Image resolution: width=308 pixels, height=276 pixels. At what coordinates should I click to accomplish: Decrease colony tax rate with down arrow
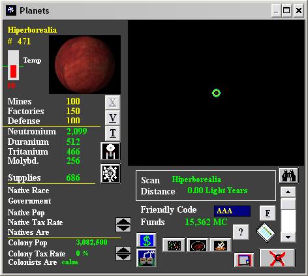point(123,257)
